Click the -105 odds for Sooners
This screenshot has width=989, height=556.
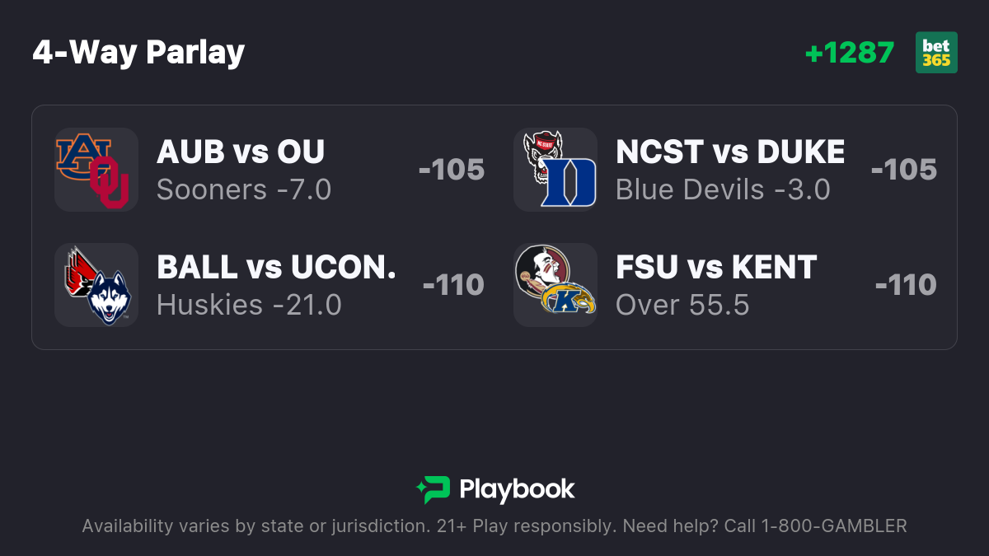coord(452,170)
